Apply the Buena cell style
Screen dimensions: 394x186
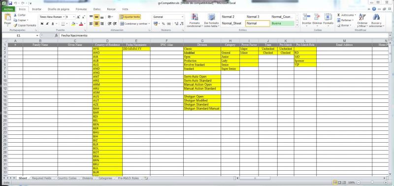tap(282, 23)
